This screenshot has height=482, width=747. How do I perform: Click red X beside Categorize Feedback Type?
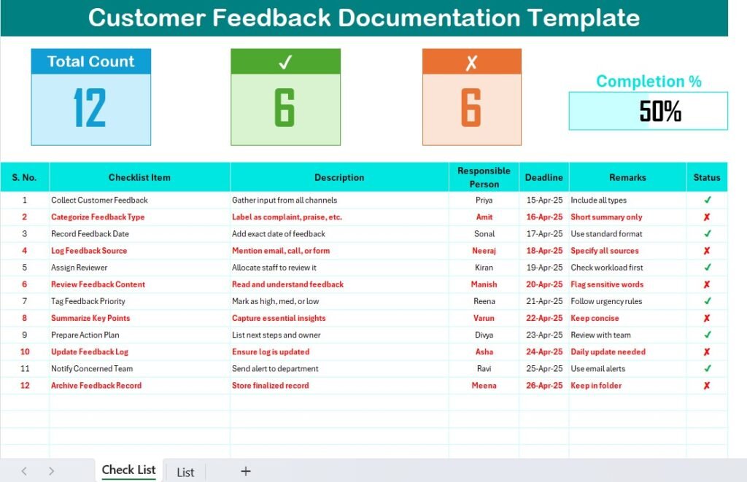point(706,217)
